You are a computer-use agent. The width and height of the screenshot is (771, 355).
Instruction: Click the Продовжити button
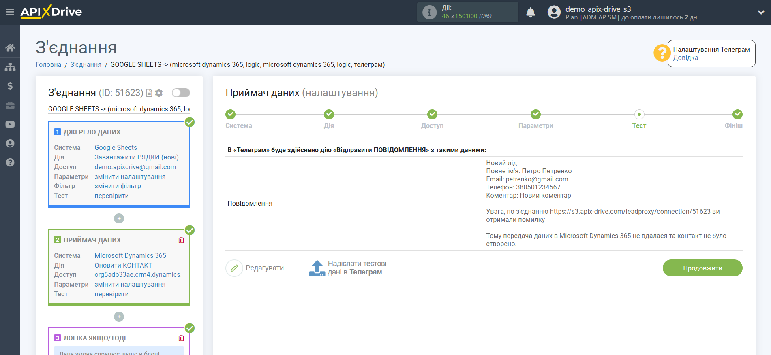click(702, 268)
